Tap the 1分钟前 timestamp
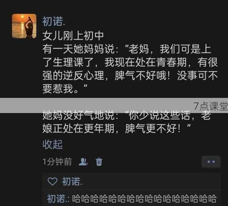 [x=57, y=162]
